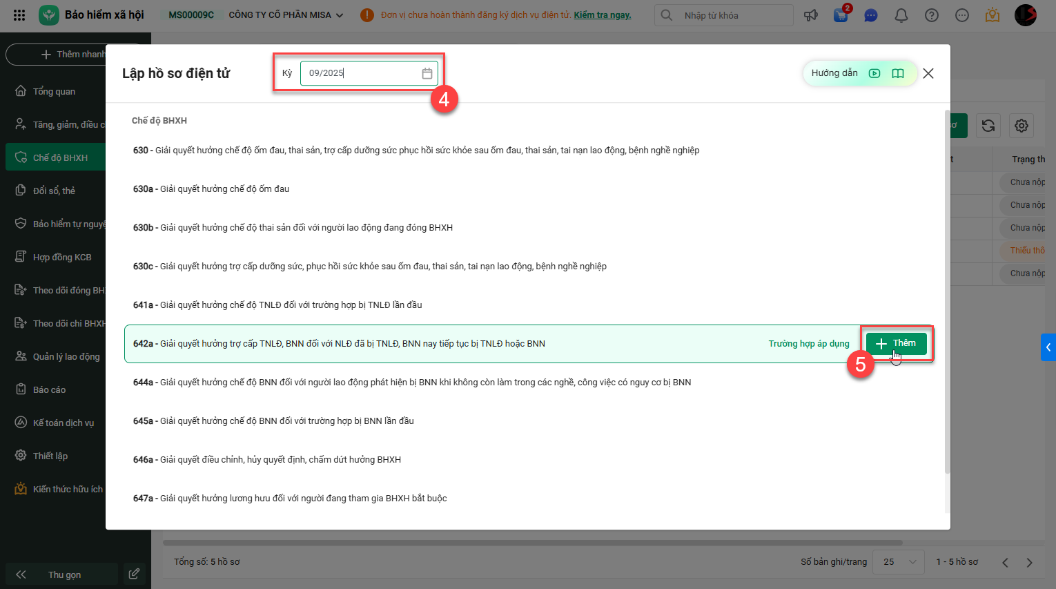Click the refresh icon behind the dialog
This screenshot has height=589, width=1056.
click(988, 126)
